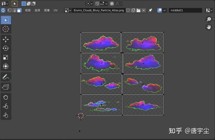Toggle UV sync selection
Viewport: 215px width, 140px height.
(x=3, y=10)
